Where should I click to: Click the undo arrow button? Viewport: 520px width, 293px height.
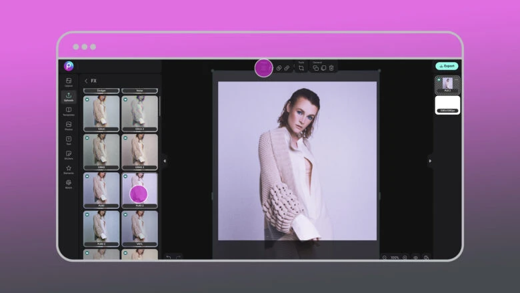169,257
